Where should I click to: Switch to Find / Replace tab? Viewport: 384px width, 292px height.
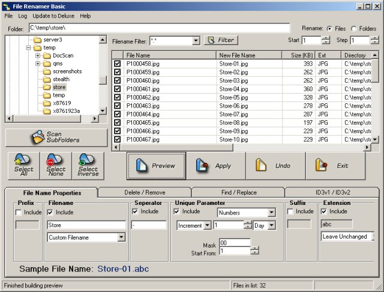pos(239,192)
